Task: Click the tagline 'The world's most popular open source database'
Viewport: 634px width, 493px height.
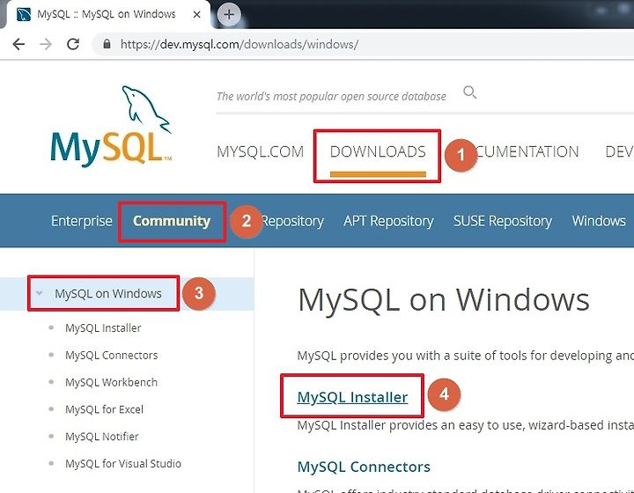Action: pos(331,96)
